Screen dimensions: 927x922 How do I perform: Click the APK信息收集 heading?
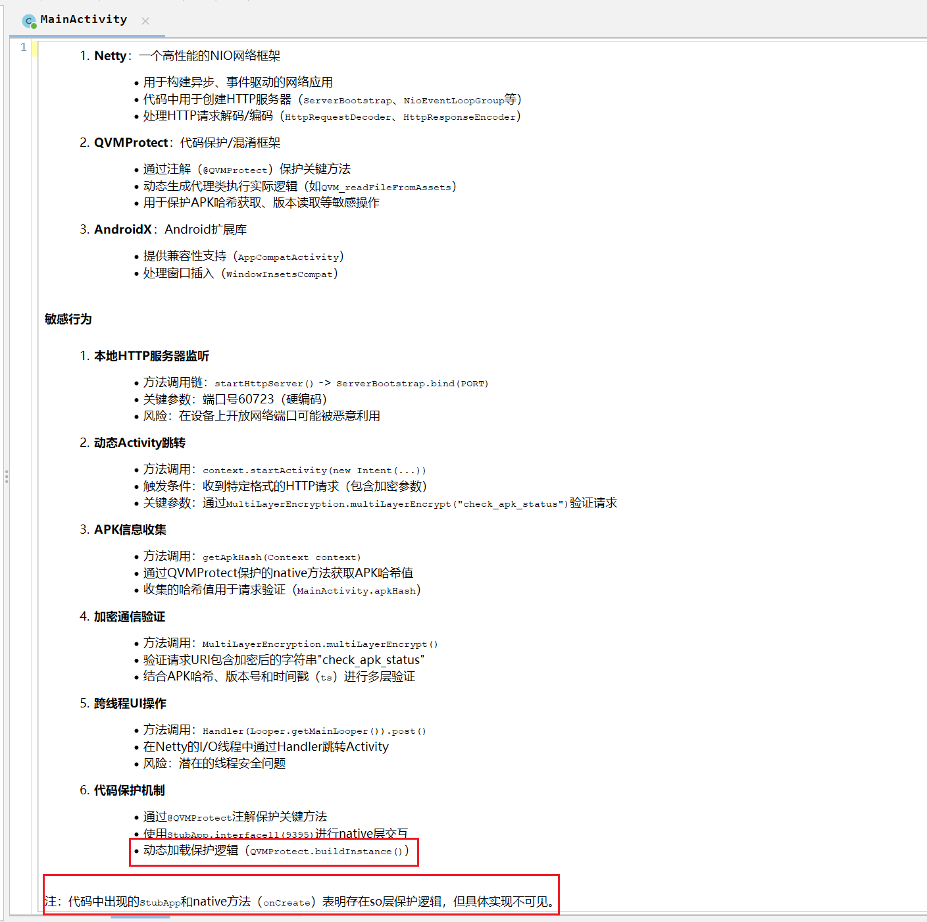point(130,530)
